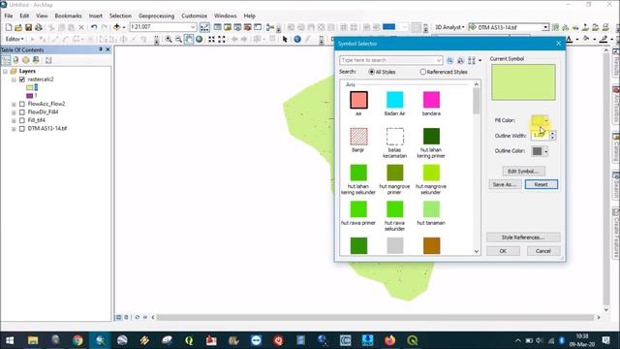The height and width of the screenshot is (349, 620).
Task: Click List By Visibility icon
Action: click(26, 60)
